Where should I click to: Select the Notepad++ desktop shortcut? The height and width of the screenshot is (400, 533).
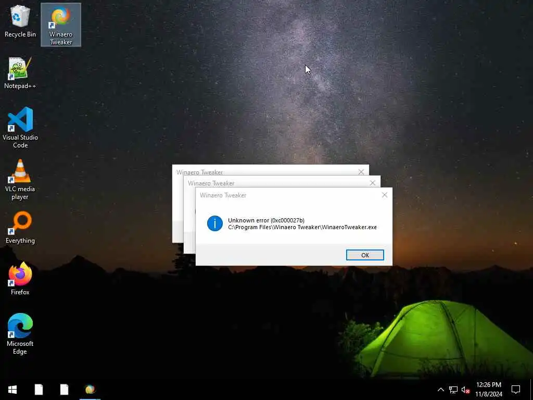(20, 73)
